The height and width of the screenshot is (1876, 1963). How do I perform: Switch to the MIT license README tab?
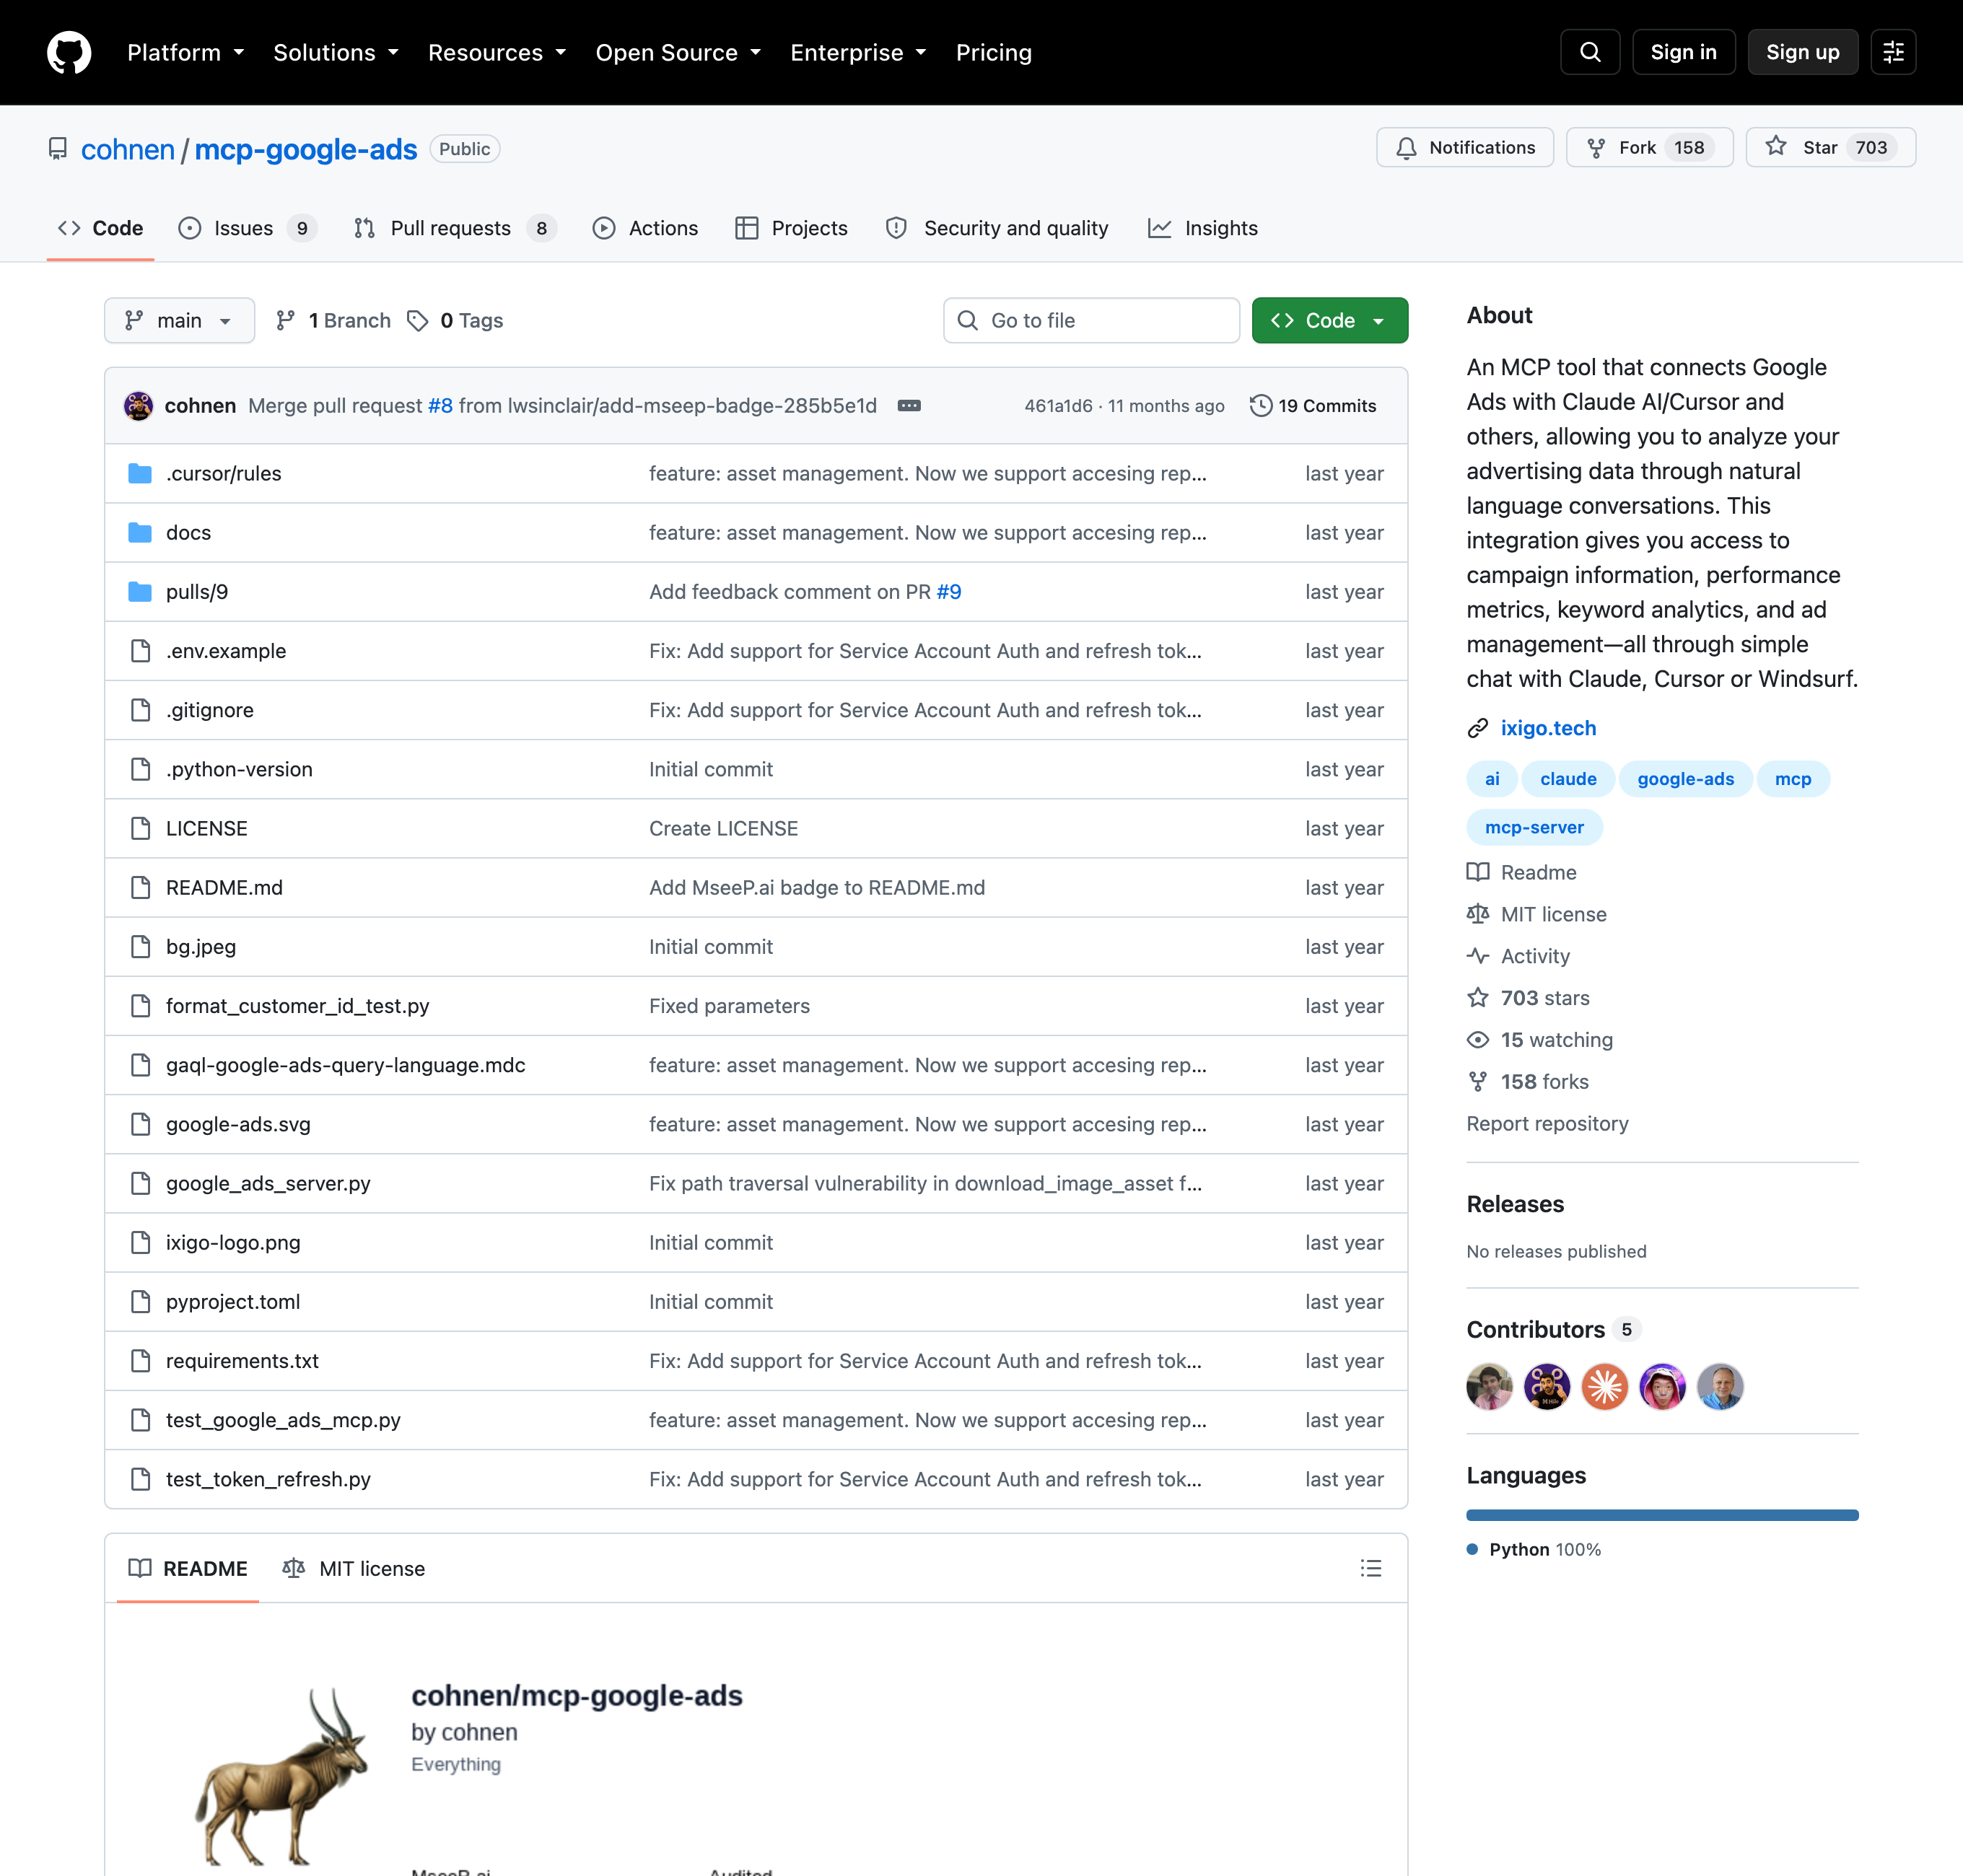pyautogui.click(x=354, y=1568)
